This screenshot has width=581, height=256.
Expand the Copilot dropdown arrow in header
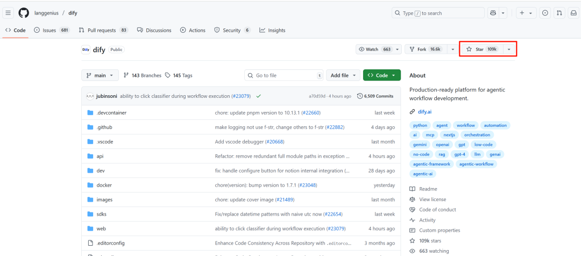[503, 13]
